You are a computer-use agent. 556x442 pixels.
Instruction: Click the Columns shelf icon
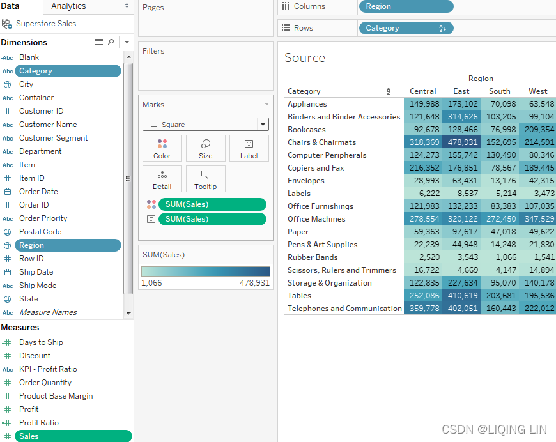pyautogui.click(x=286, y=6)
